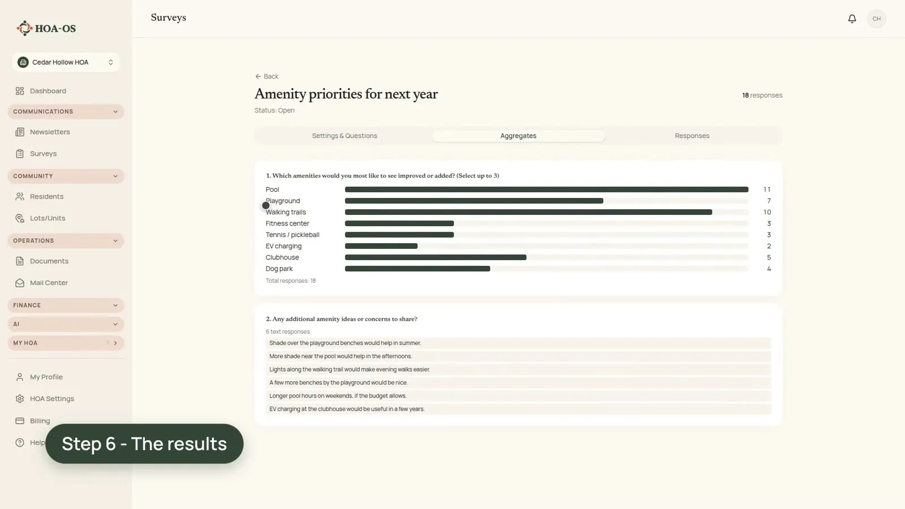Click the Residents people icon
This screenshot has width=905, height=509.
click(x=20, y=197)
